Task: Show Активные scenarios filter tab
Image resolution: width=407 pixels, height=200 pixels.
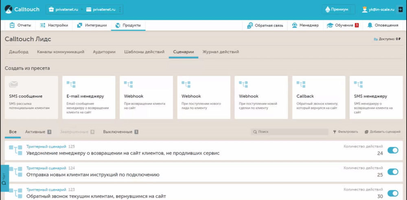Action: tap(38, 132)
